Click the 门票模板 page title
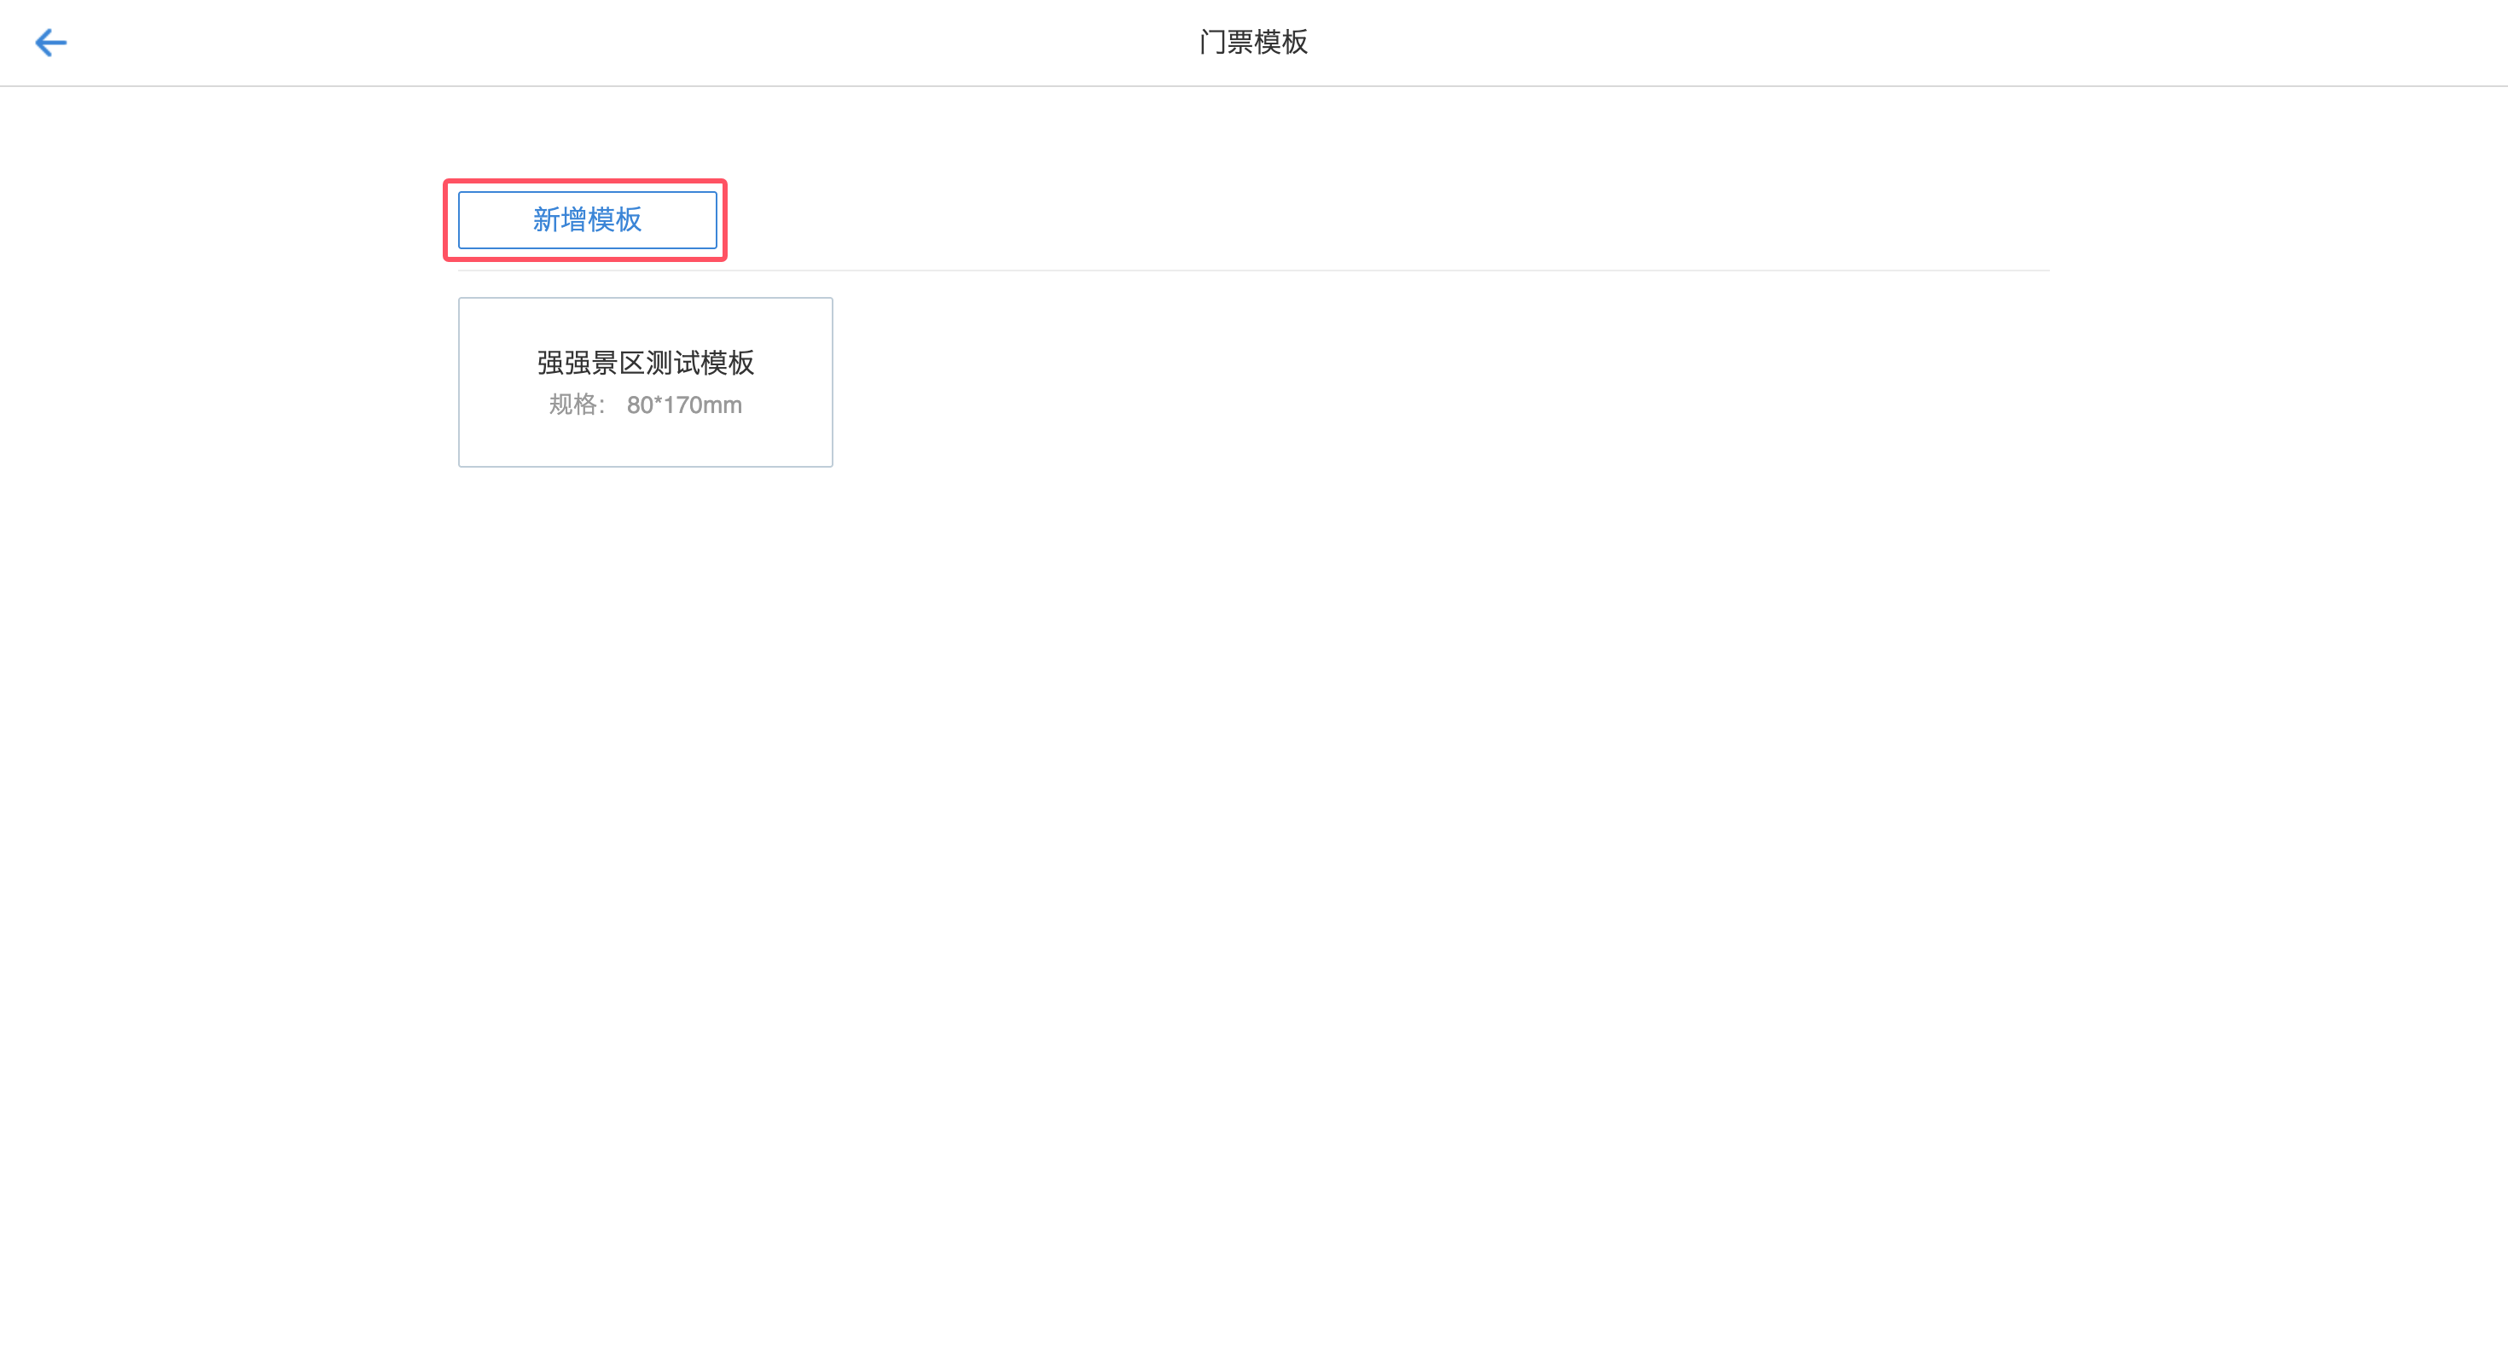Viewport: 2508px width, 1362px height. click(x=1253, y=42)
